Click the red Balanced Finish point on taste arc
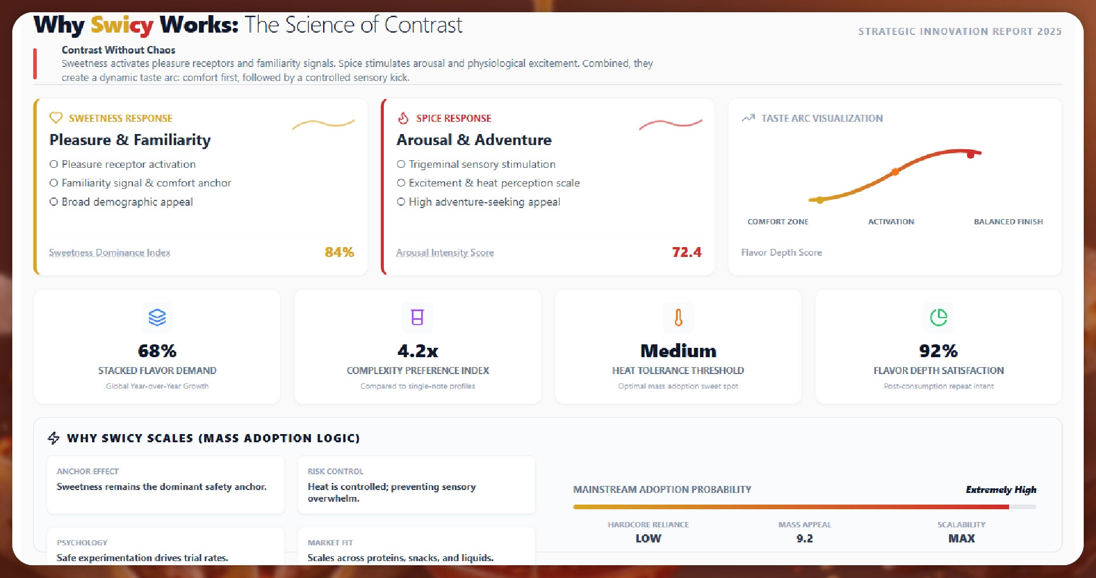This screenshot has height=578, width=1096. [971, 155]
